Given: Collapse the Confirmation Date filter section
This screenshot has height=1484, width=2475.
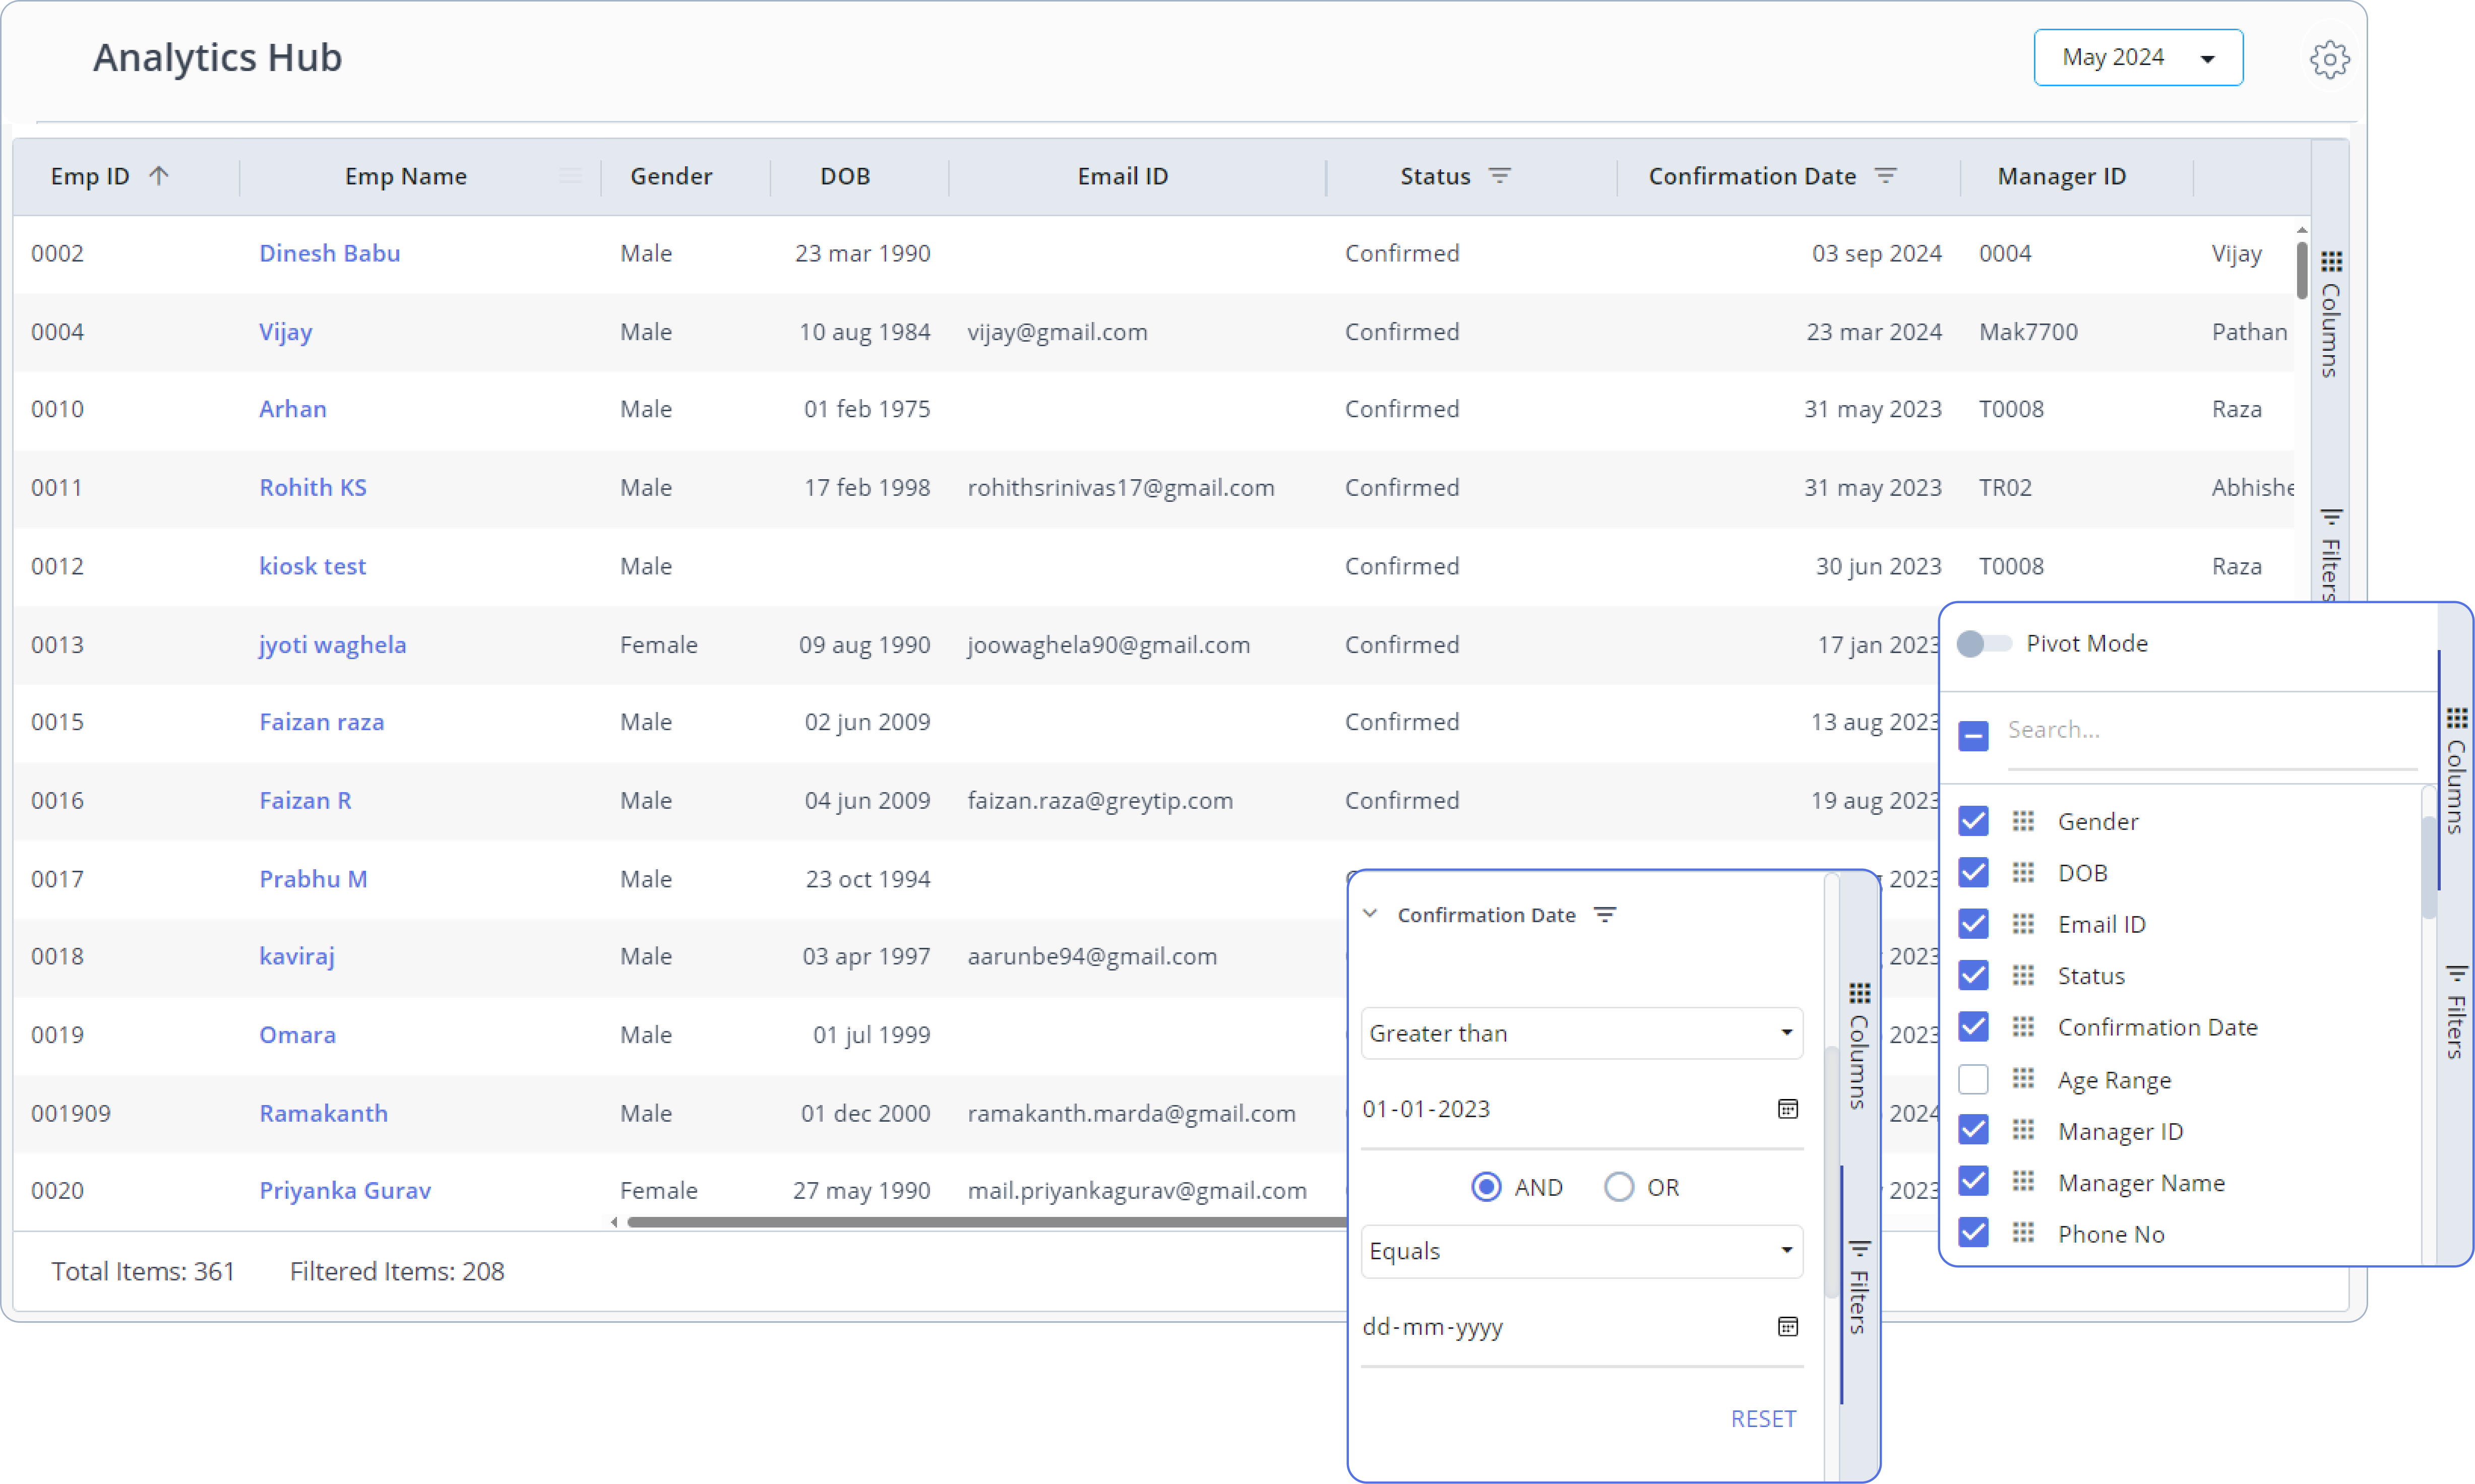Looking at the screenshot, I should (1370, 914).
